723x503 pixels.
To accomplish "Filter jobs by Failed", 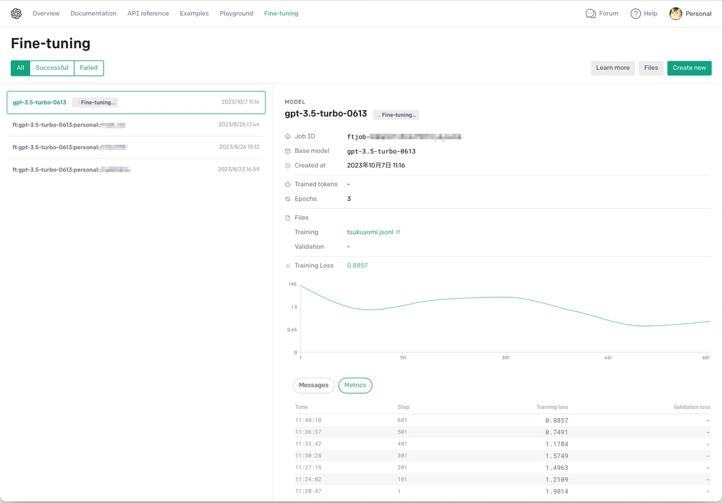I will (89, 68).
